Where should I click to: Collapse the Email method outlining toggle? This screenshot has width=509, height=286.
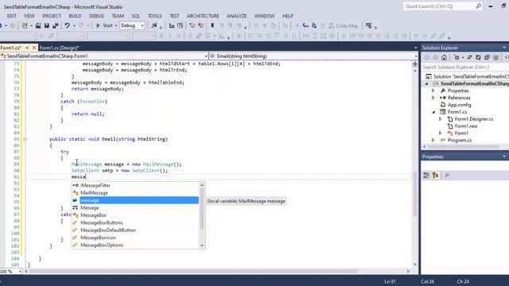tap(25, 139)
